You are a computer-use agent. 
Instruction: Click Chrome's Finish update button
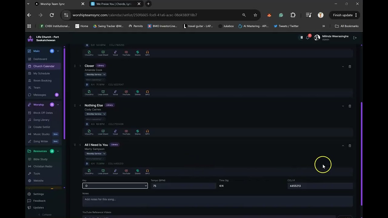pos(345,15)
